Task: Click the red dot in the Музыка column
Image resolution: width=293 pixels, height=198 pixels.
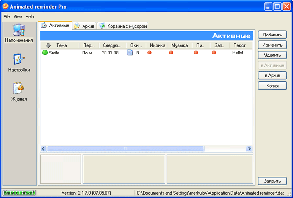Action: 171,53
